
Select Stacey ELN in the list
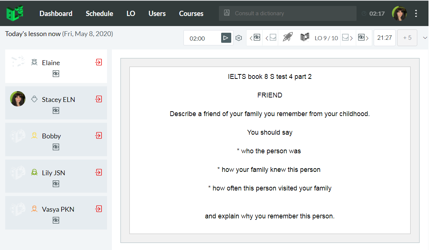(56, 103)
